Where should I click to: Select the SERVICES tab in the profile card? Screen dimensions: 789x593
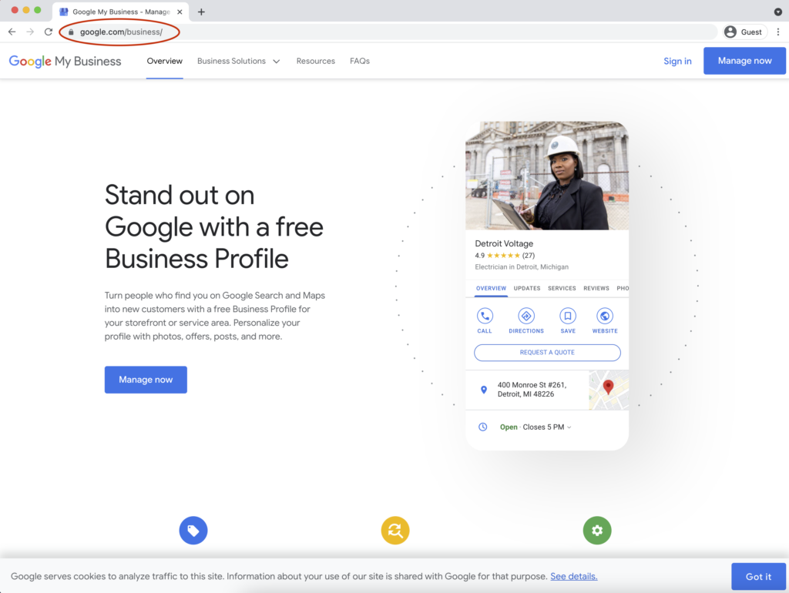[562, 288]
